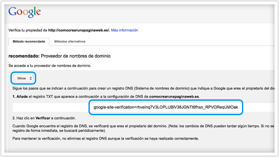Click step '1. Añade el registro TXT' line
This screenshot has width=279, height=157.
106,97
